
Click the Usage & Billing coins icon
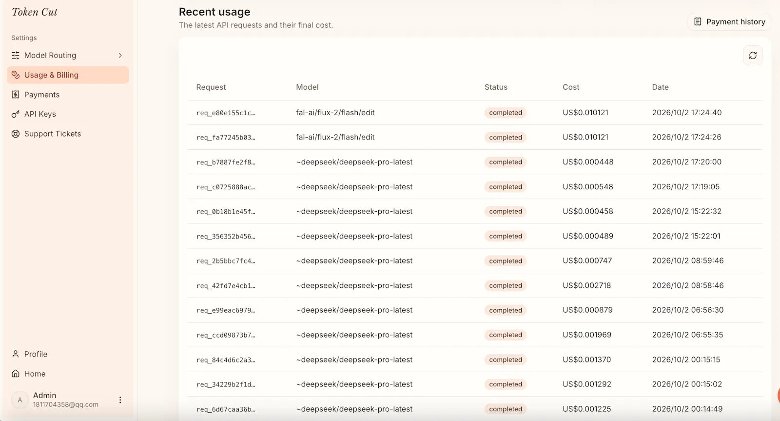(x=16, y=75)
